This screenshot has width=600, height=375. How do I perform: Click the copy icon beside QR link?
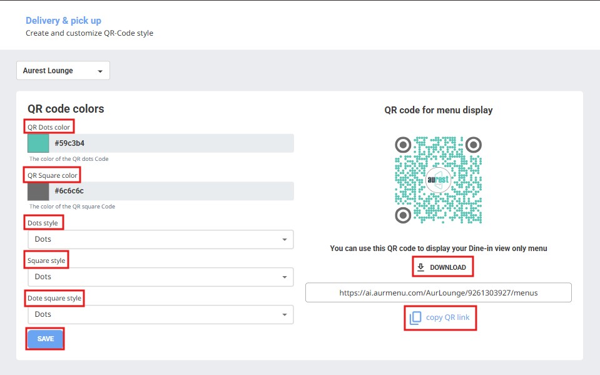(x=415, y=318)
